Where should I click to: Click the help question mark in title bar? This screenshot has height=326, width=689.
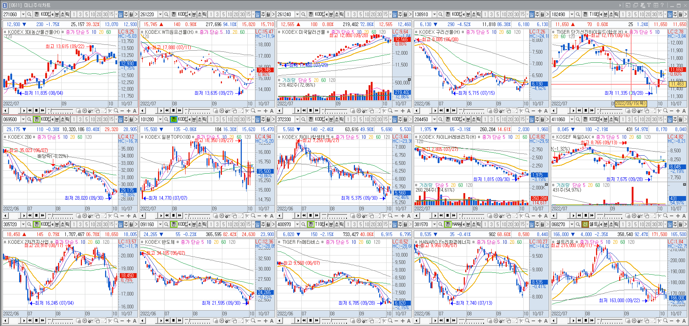(662, 5)
